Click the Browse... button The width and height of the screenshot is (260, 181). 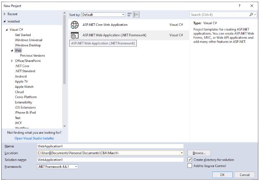click(199, 153)
